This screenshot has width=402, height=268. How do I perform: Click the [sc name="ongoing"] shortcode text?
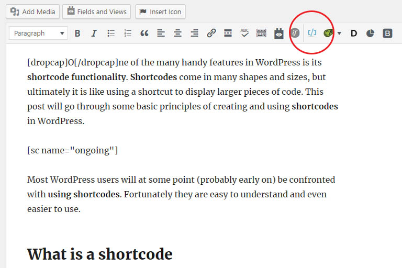73,150
